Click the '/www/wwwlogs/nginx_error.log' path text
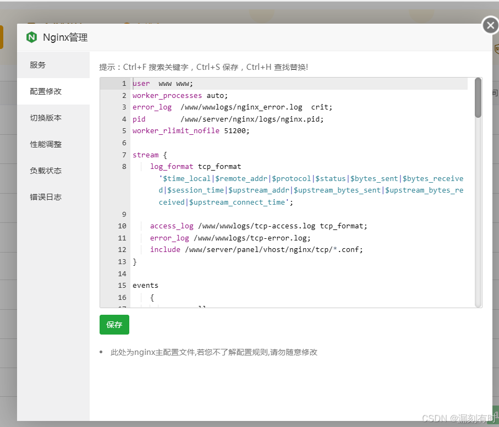The width and height of the screenshot is (499, 427). click(x=241, y=107)
